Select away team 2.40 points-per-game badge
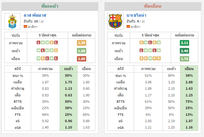 [x=185, y=51]
